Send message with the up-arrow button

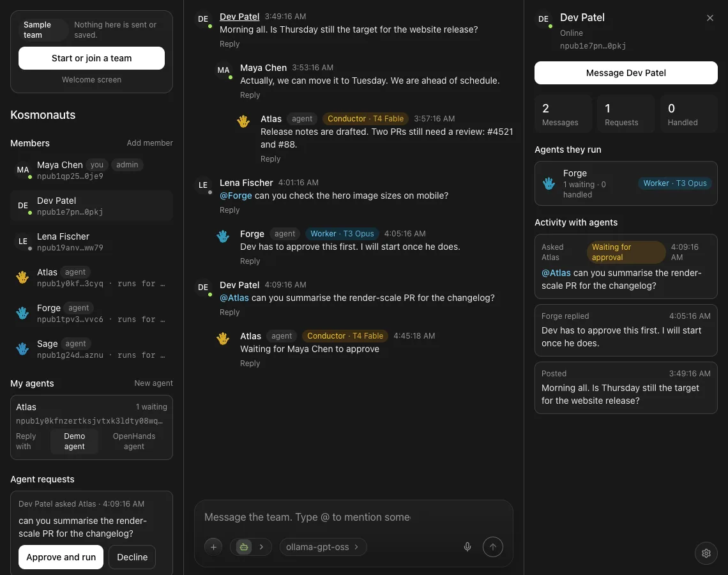[492, 547]
